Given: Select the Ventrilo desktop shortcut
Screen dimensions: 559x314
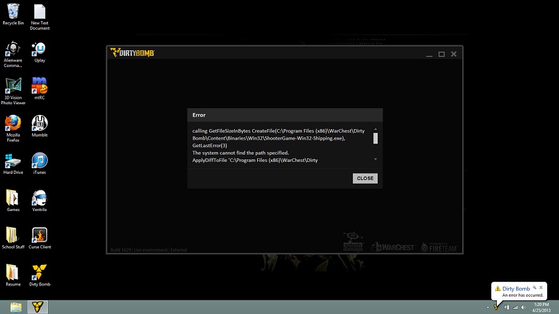Looking at the screenshot, I should click(x=39, y=198).
